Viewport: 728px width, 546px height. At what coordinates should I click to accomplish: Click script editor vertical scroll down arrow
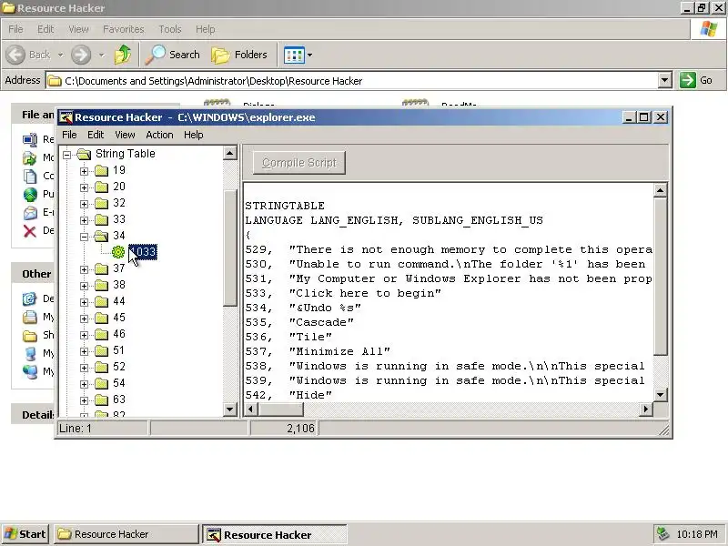click(661, 395)
